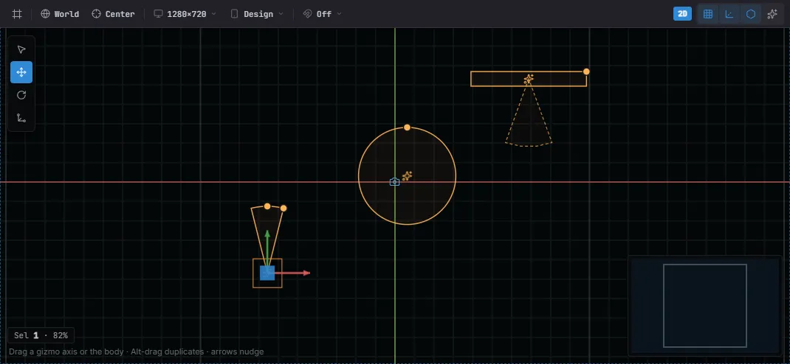Open the Design mode dropdown

coord(257,14)
